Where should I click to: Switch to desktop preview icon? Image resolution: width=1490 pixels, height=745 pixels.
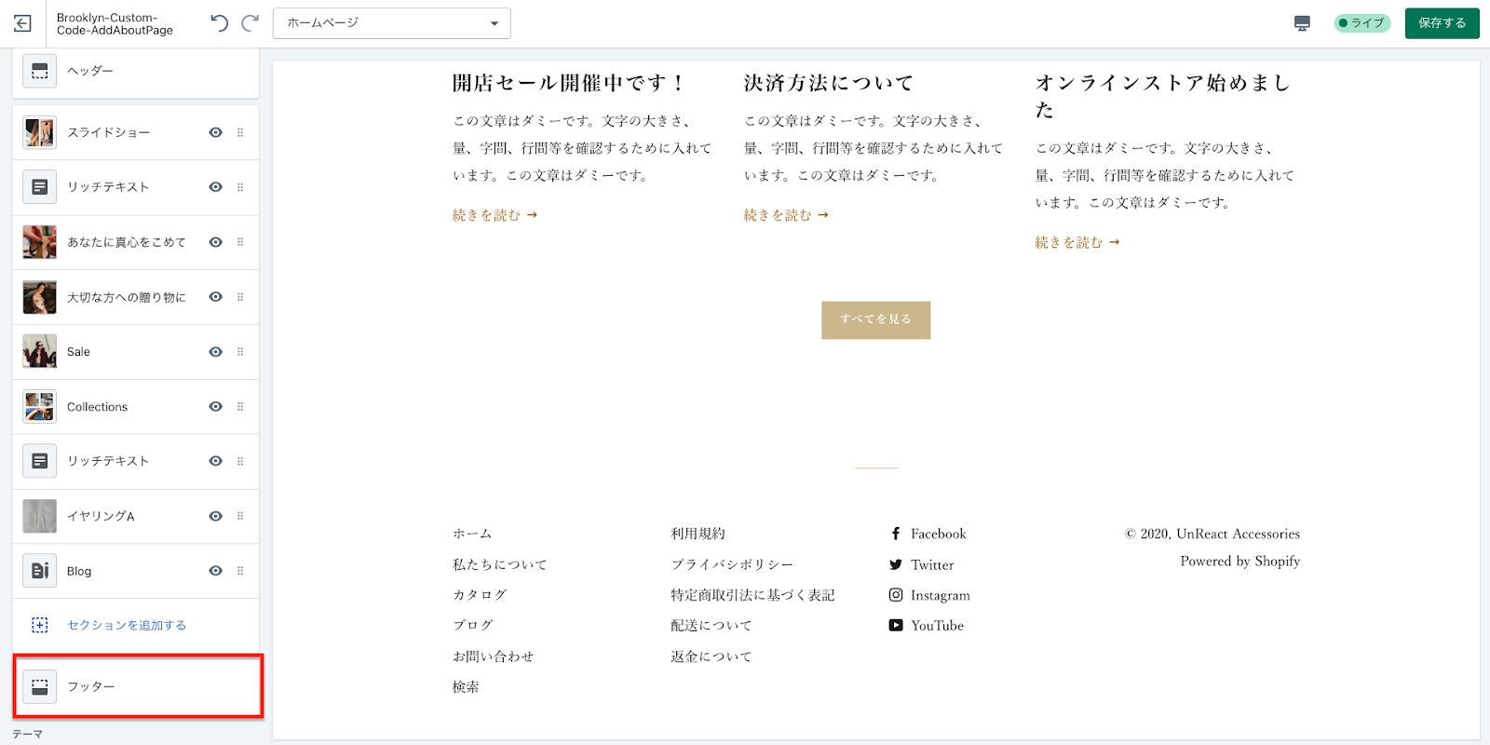click(1302, 23)
